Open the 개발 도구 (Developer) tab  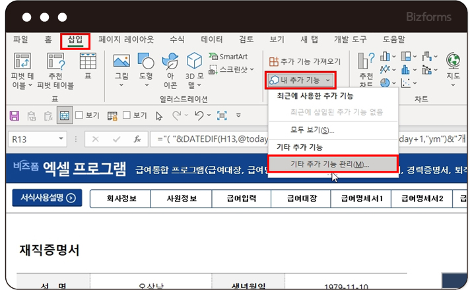tap(350, 40)
